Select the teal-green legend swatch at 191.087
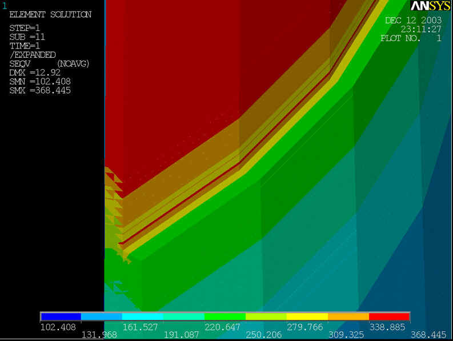453x341 pixels. pos(184,316)
